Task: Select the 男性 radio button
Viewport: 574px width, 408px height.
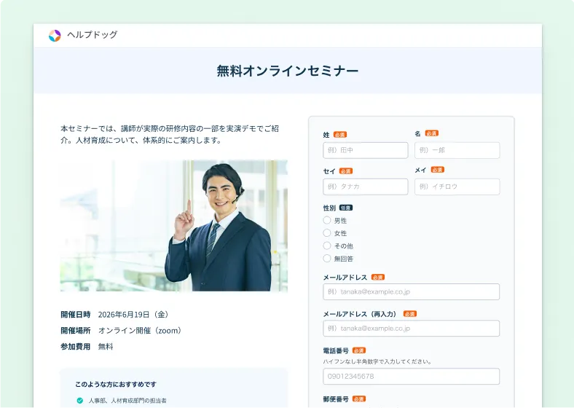Action: [x=327, y=220]
